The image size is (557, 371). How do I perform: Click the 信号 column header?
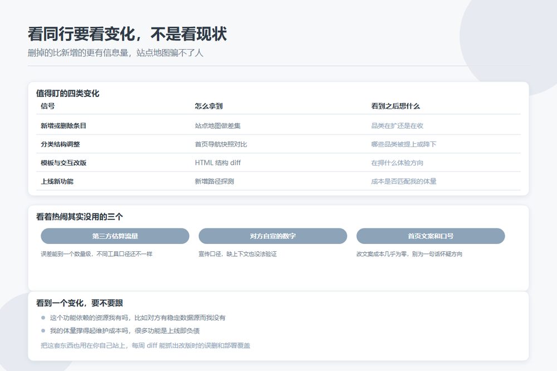point(47,106)
